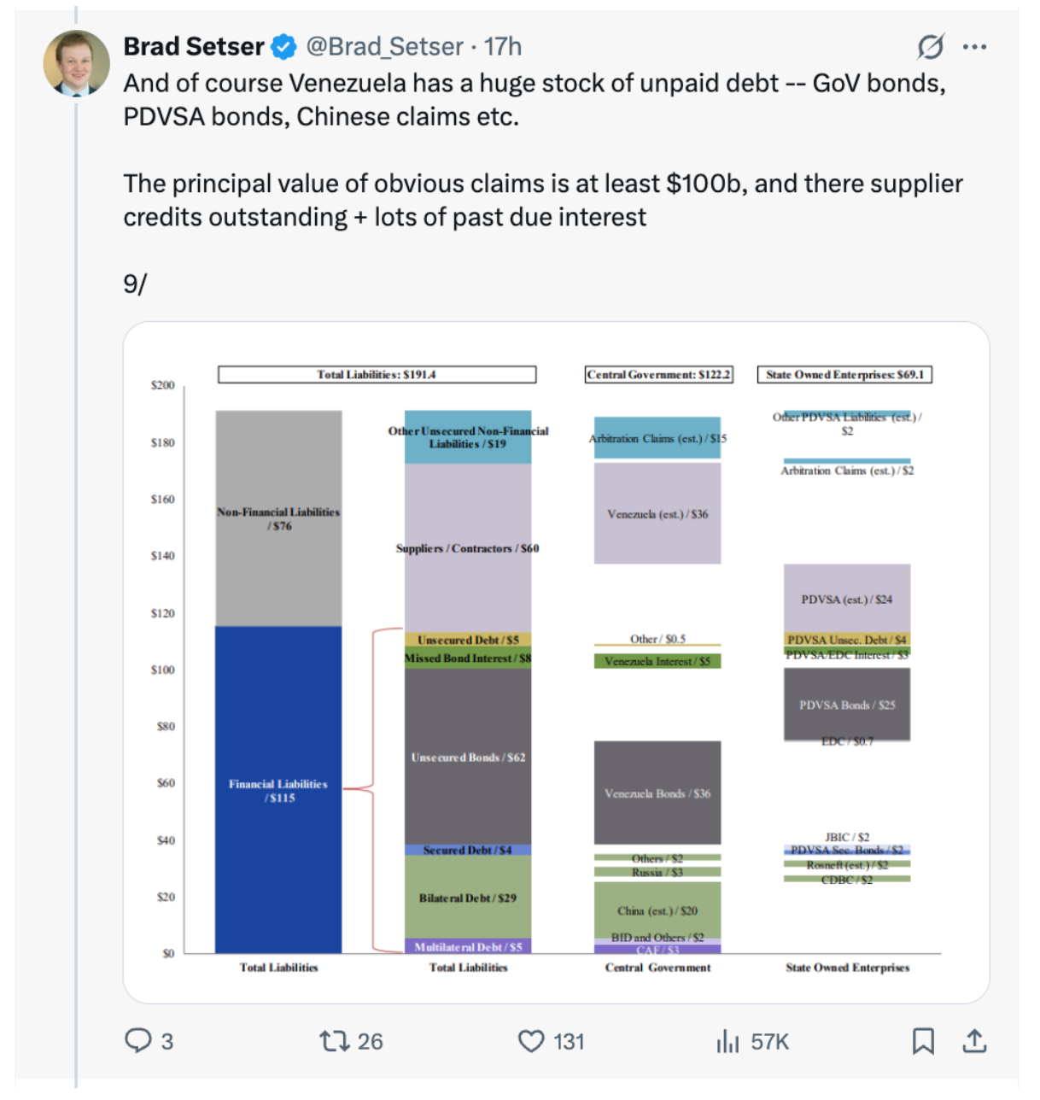Like the tweet with heart icon
This screenshot has width=1040, height=1100.
(531, 1041)
